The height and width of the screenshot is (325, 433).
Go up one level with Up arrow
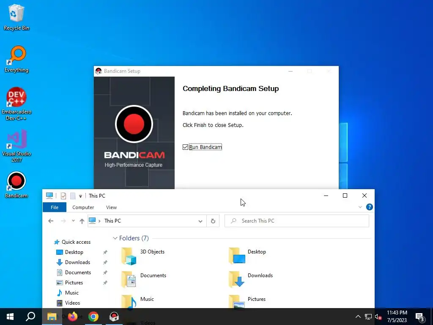coord(82,221)
